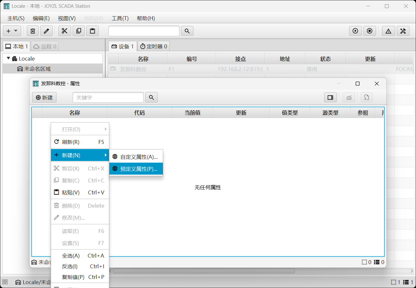Viewport: 416px width, 288px height.
Task: Switch to the 远程 0 tab
Action: pyautogui.click(x=45, y=46)
